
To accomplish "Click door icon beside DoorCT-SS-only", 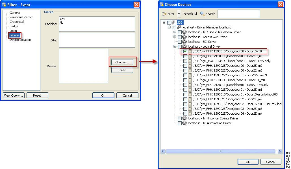I will [190, 61].
